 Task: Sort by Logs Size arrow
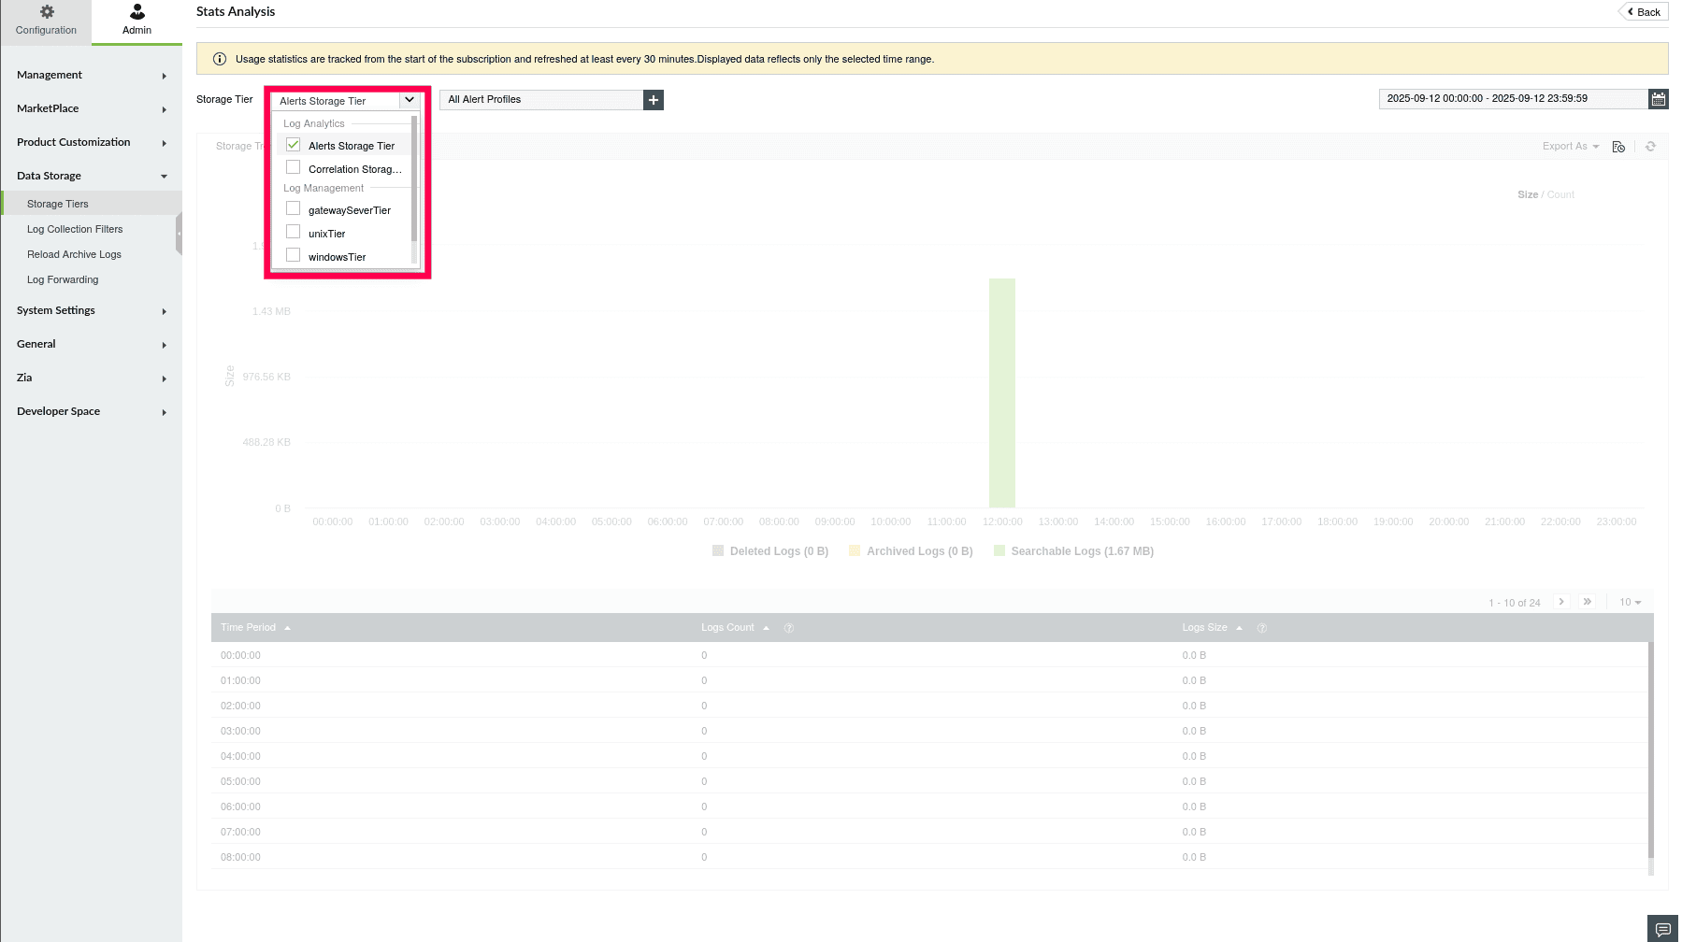point(1240,628)
